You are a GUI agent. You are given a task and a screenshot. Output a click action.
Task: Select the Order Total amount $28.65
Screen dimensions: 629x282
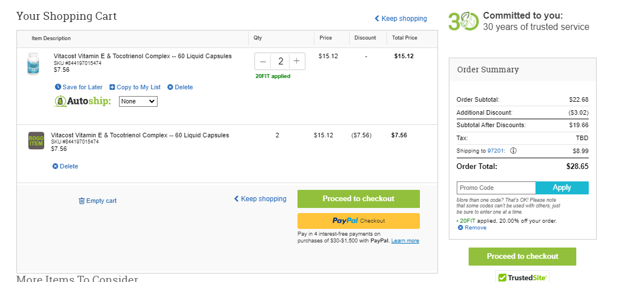pyautogui.click(x=577, y=166)
